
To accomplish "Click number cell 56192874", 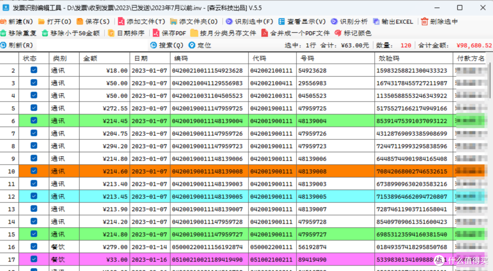I will tap(336, 247).
